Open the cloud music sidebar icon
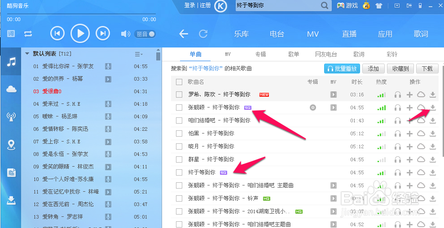Viewport: 444px width, 228px height. pos(11,89)
